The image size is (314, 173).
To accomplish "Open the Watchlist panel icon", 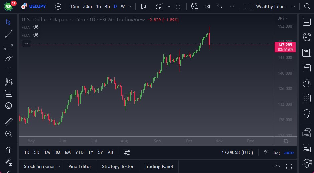I will click(x=306, y=22).
